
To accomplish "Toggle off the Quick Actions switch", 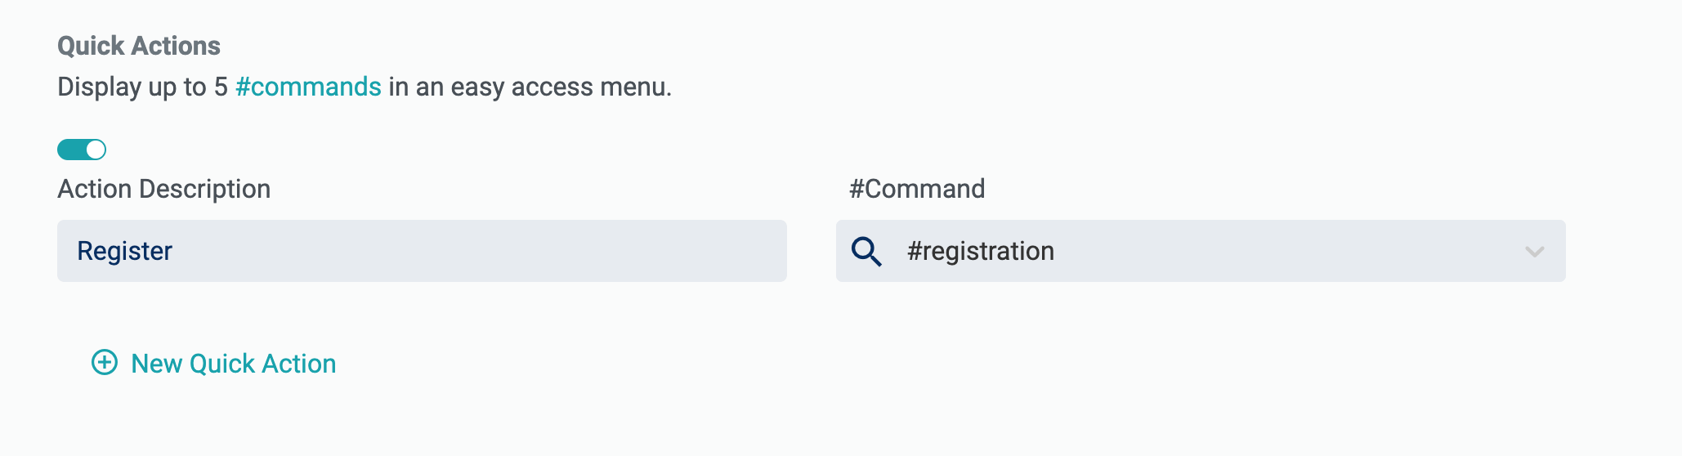I will pos(82,150).
